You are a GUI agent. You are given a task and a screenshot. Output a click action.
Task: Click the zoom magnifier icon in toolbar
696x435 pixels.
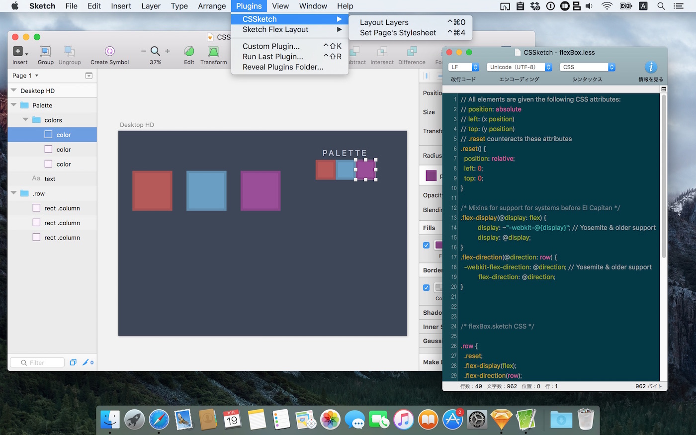[155, 51]
